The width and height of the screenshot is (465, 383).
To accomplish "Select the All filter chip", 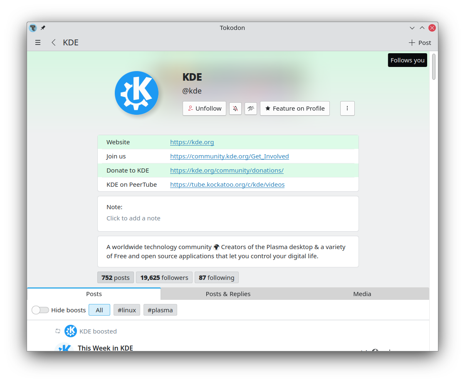I will (x=99, y=310).
